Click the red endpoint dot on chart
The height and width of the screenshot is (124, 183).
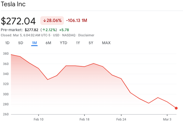(176, 108)
